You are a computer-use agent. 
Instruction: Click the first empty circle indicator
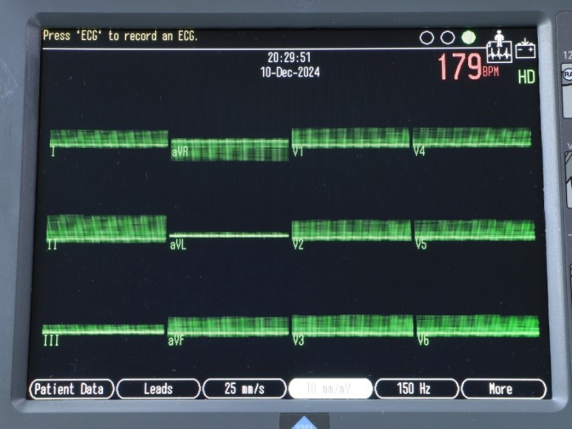click(x=427, y=38)
